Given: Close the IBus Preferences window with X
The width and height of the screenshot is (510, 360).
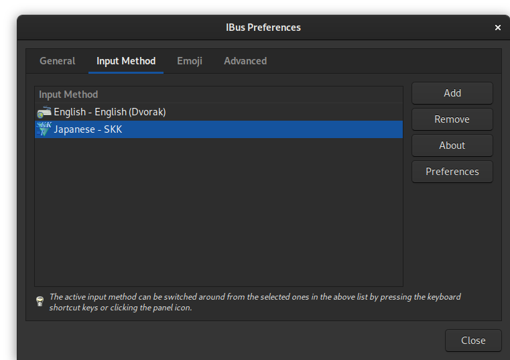Looking at the screenshot, I should click(x=498, y=27).
